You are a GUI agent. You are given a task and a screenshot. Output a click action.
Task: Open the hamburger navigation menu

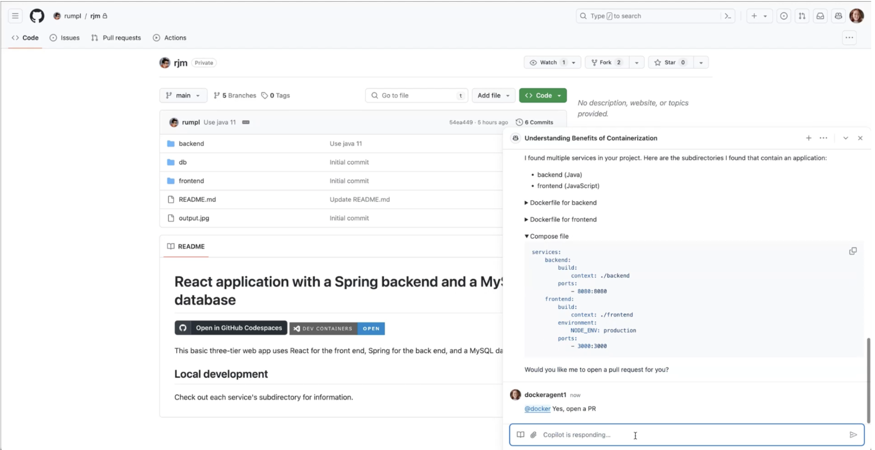pos(15,16)
